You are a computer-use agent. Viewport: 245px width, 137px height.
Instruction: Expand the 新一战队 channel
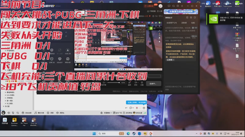click(6, 101)
